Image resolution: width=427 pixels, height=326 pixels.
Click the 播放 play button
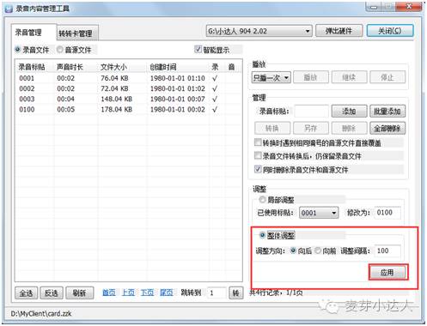(x=310, y=77)
